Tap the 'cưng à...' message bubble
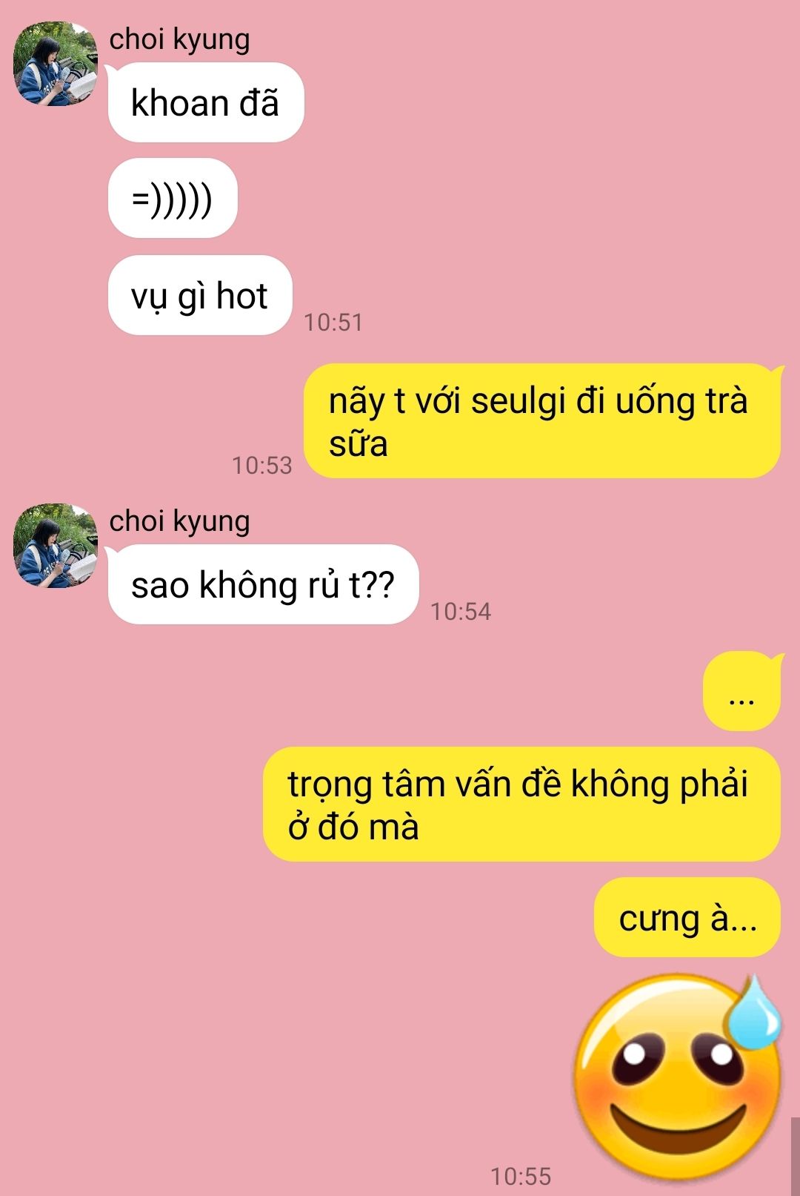The width and height of the screenshot is (800, 1196). pyautogui.click(x=687, y=918)
